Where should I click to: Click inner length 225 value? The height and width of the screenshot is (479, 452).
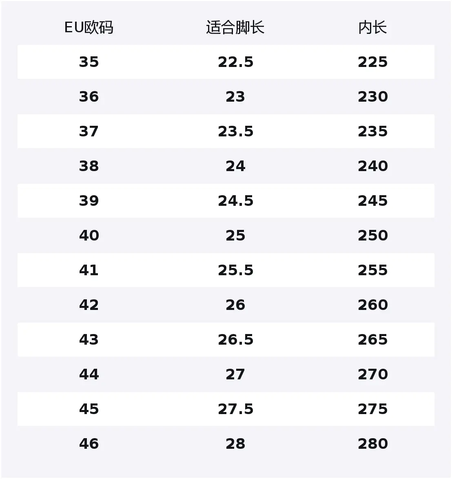(372, 62)
